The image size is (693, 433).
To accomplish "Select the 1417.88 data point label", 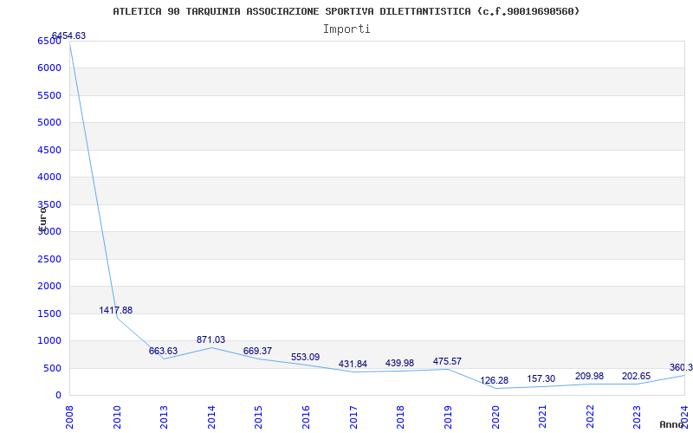I will 116,310.
